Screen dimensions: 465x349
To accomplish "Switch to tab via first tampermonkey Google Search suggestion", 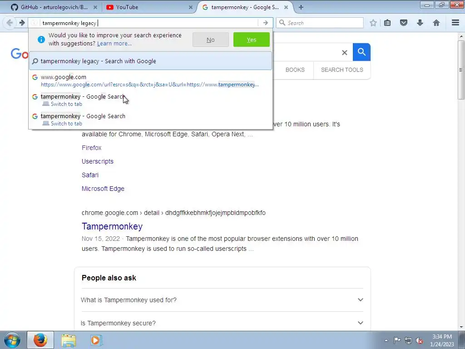I will (x=150, y=100).
